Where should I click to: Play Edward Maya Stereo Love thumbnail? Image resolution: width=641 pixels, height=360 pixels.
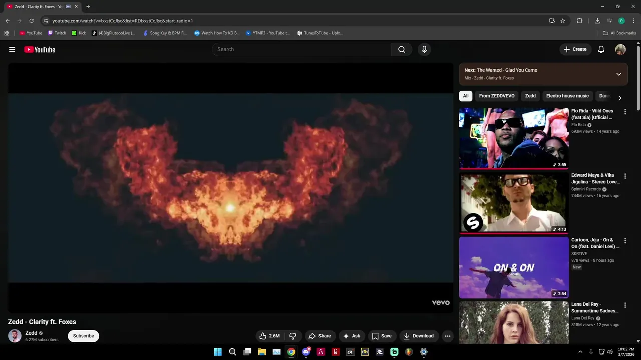pos(514,203)
